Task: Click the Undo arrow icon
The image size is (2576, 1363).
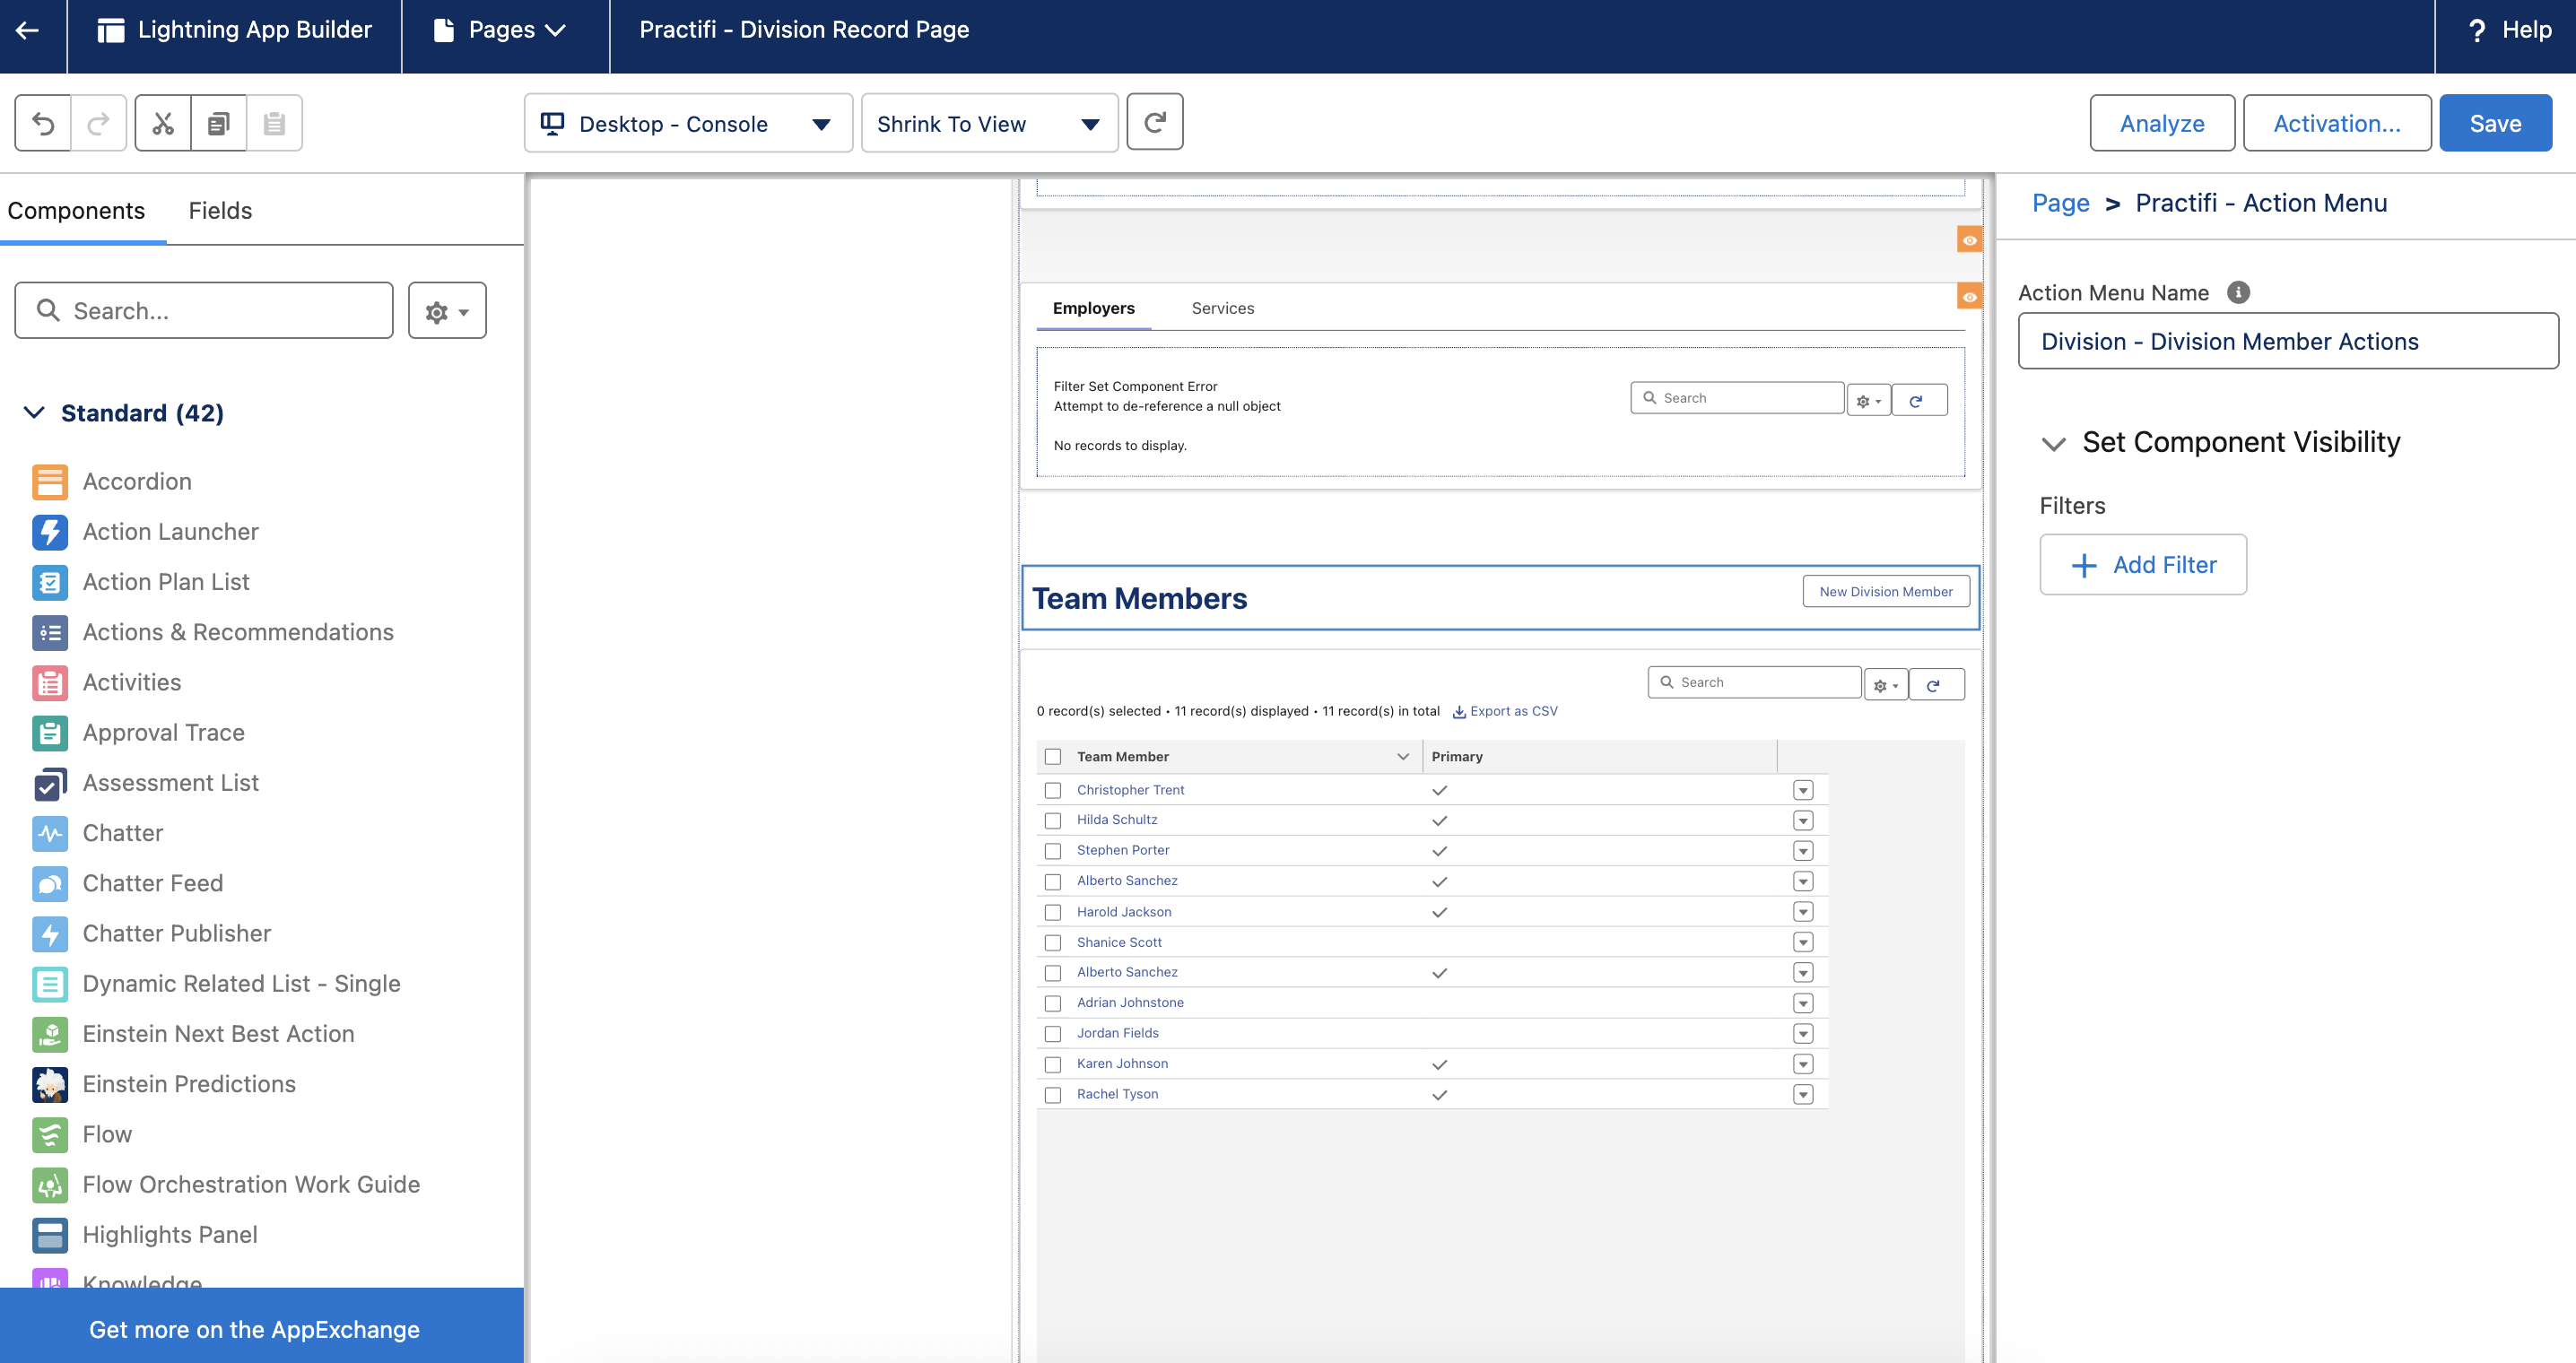Action: 43,123
